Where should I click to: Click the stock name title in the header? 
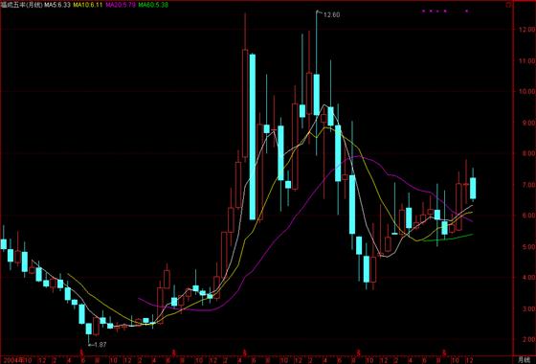click(21, 5)
